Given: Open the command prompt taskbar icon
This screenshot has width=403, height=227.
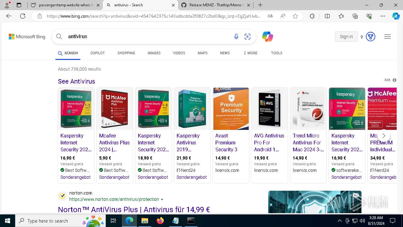Looking at the screenshot, I should [x=191, y=221].
